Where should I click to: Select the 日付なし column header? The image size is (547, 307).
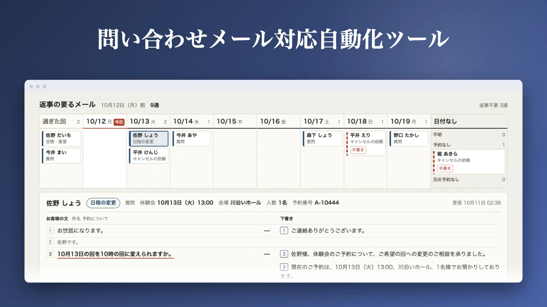point(469,122)
